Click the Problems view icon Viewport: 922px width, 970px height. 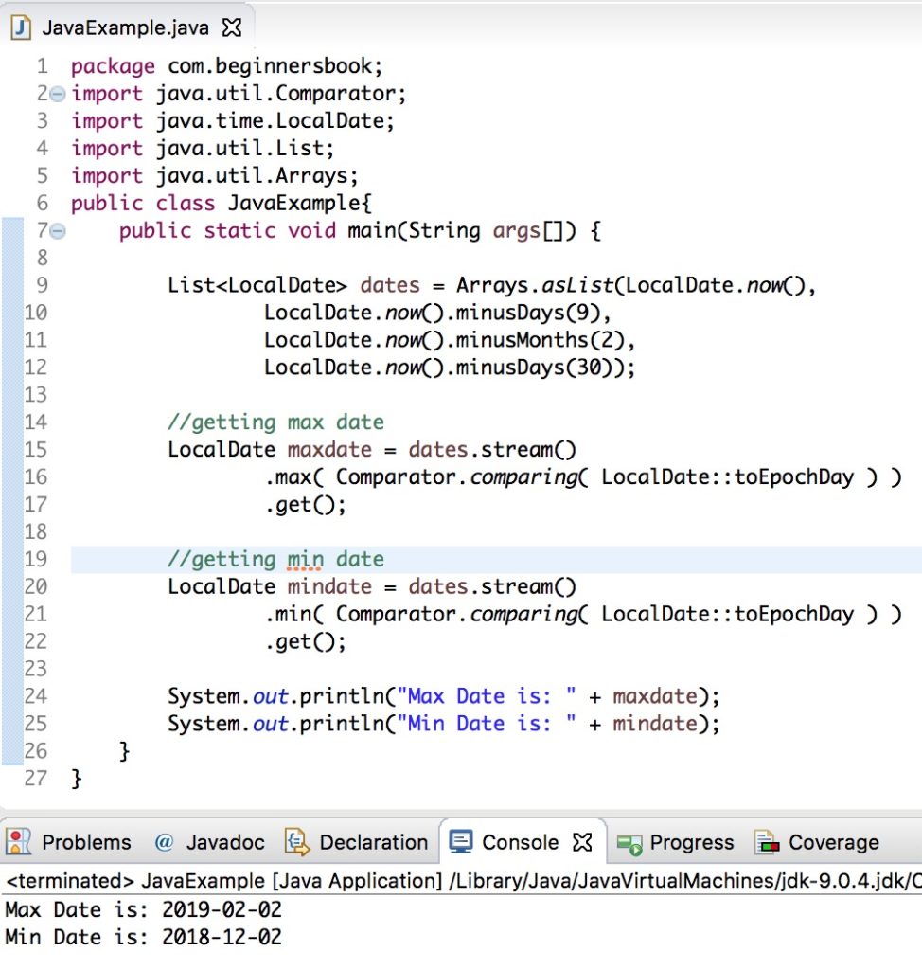pos(17,842)
